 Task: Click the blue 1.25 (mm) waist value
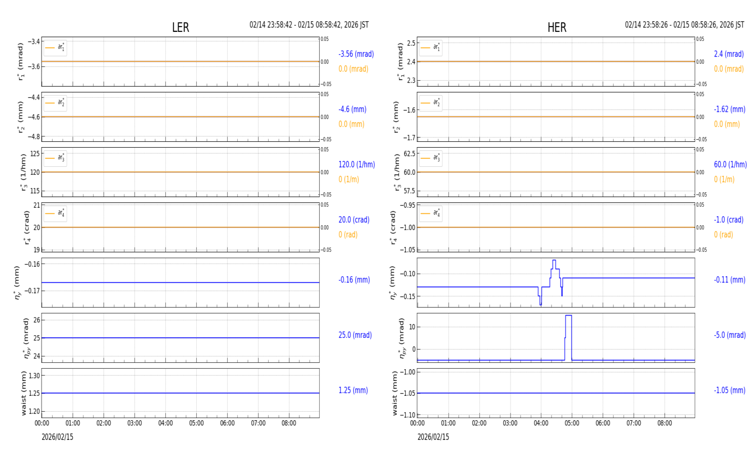pos(353,390)
